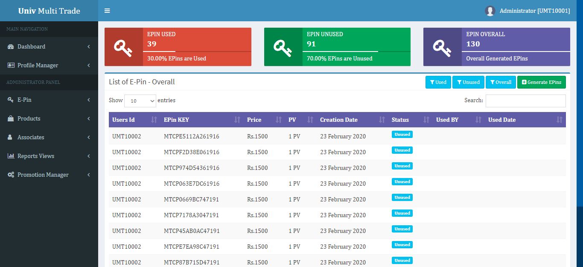Image resolution: width=583 pixels, height=267 pixels.
Task: Click the Search input field
Action: coord(525,101)
